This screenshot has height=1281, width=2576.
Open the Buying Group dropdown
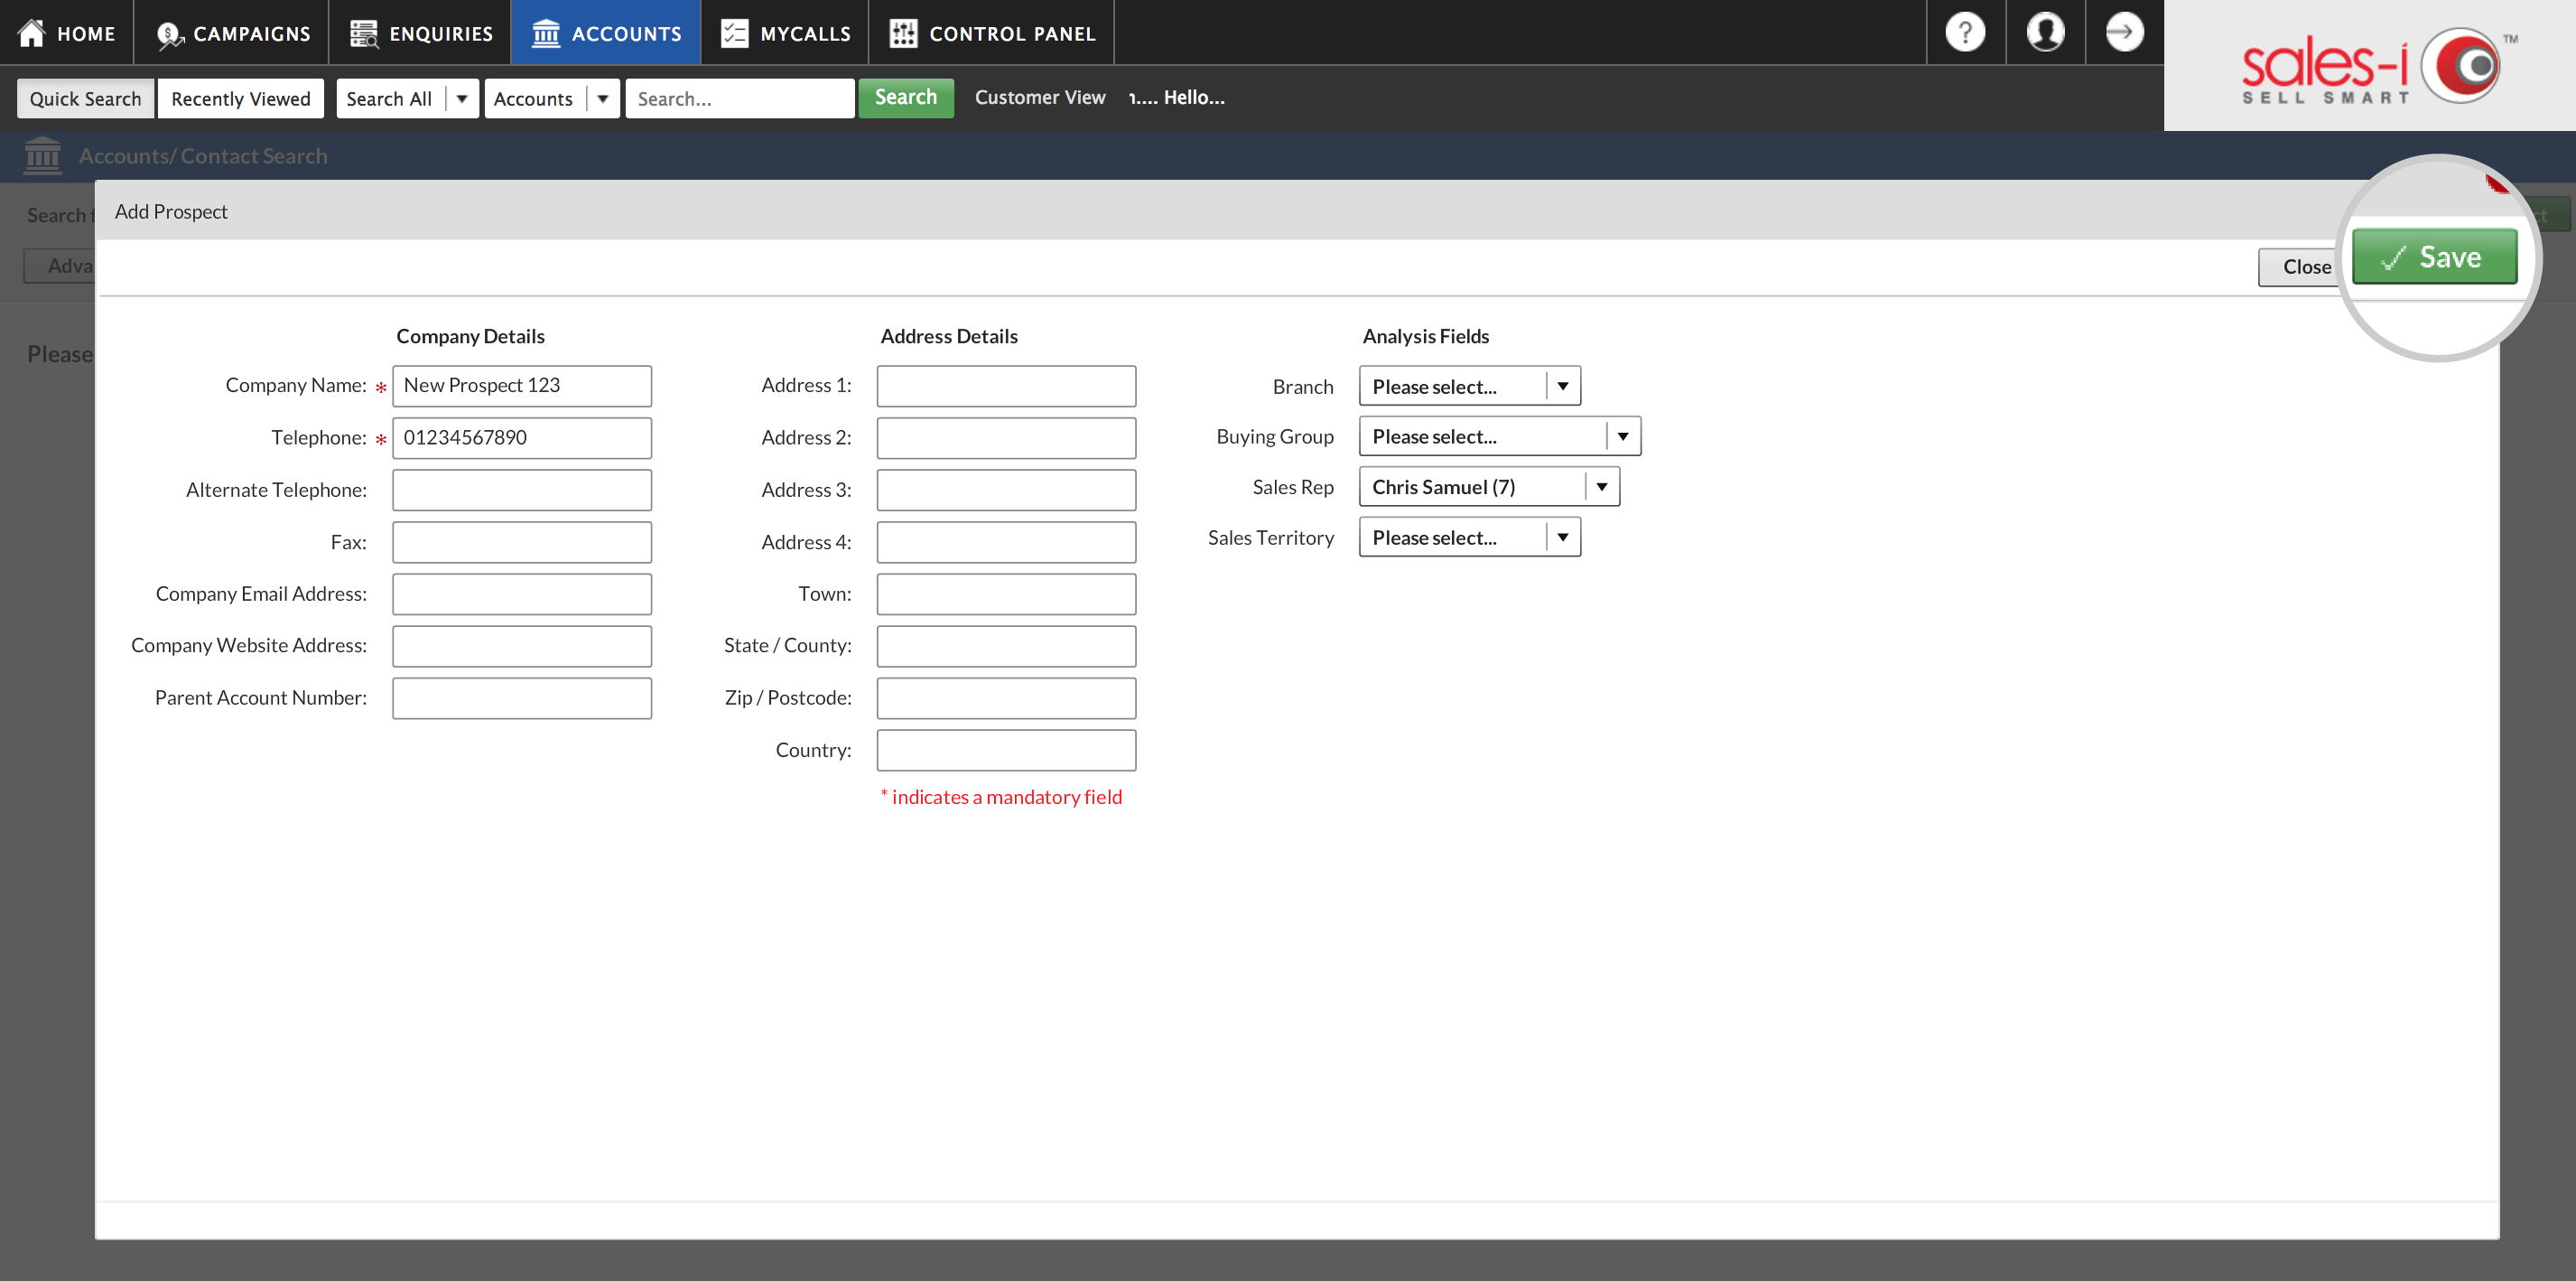pyautogui.click(x=1500, y=436)
